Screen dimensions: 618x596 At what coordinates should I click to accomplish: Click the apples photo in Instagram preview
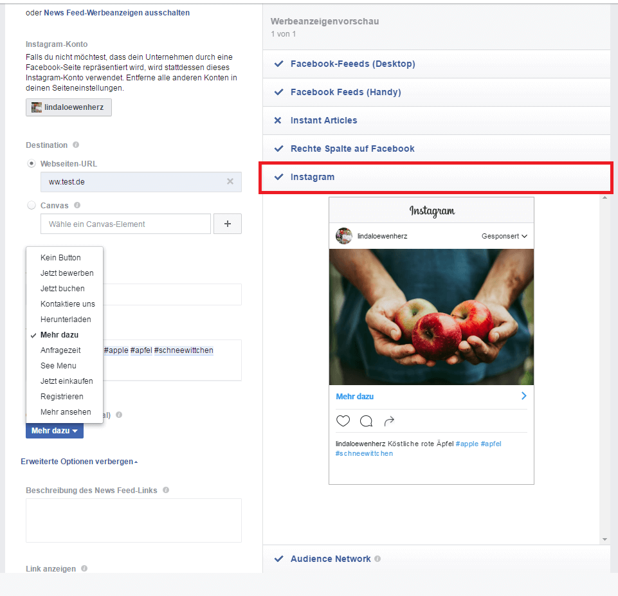(x=432, y=317)
